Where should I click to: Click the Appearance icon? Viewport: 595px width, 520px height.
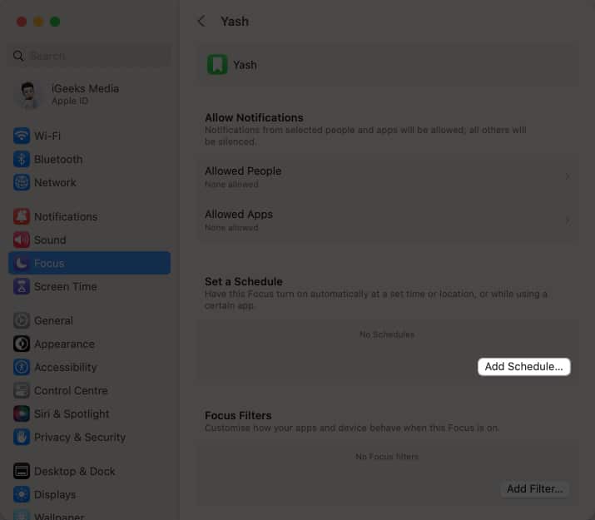tap(22, 344)
